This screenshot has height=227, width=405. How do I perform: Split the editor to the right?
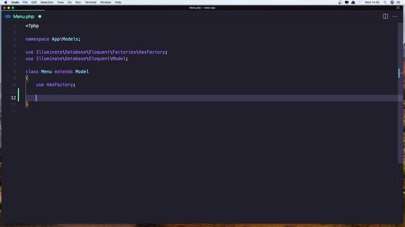385,16
